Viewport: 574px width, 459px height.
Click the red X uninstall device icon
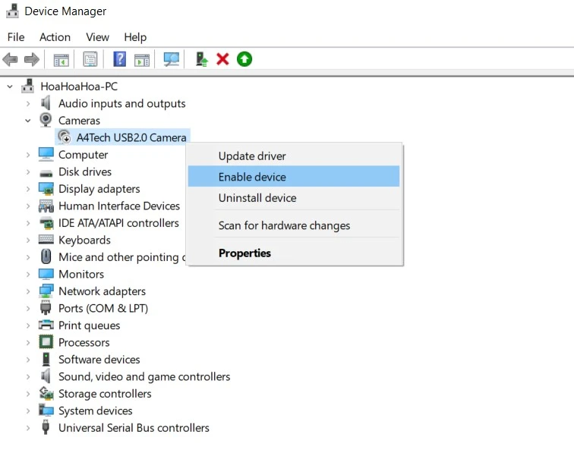click(x=222, y=59)
